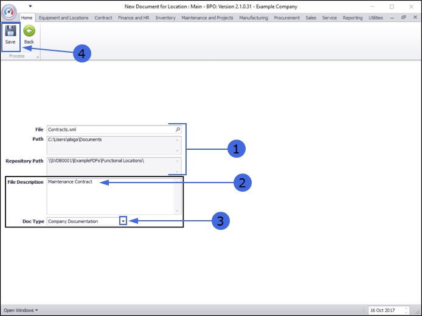Select the Home ribbon tab
The image size is (422, 316).
[27, 18]
